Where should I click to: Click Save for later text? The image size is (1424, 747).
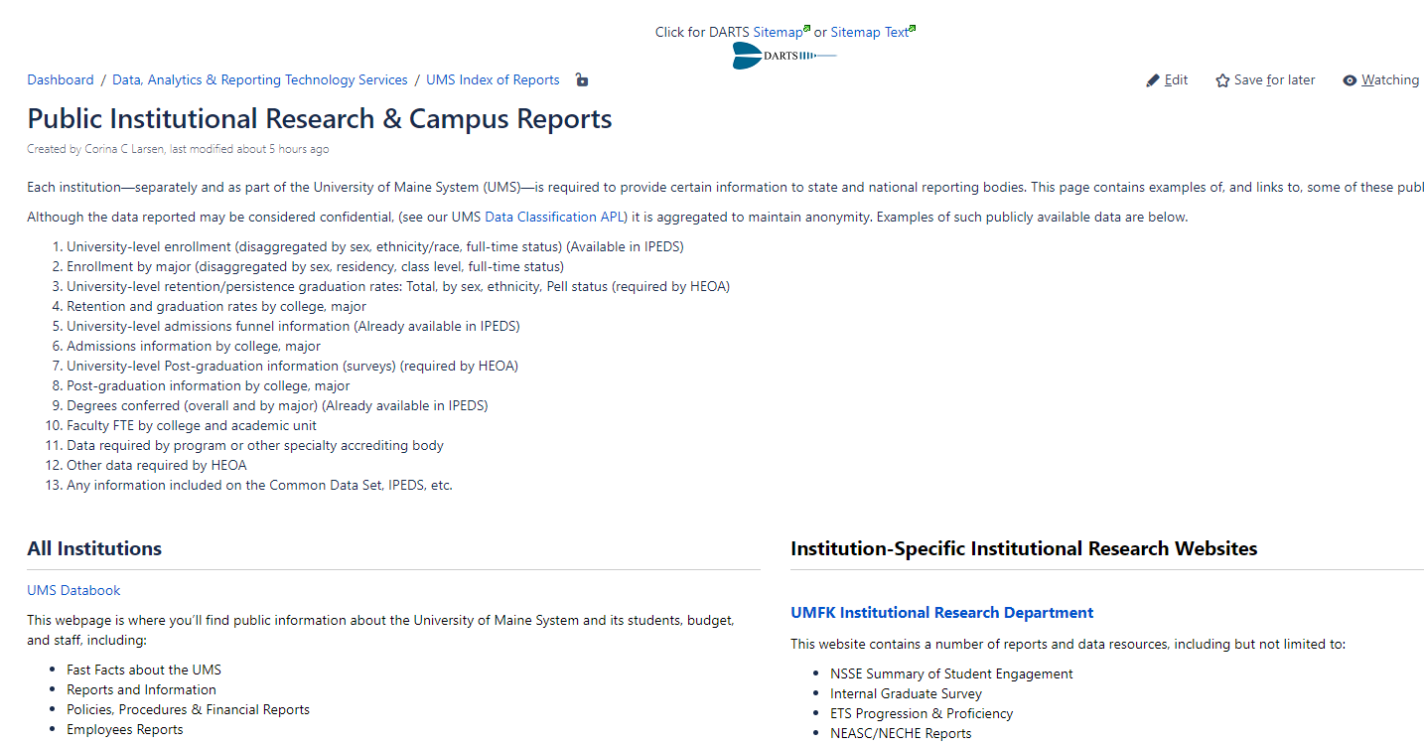1275,80
